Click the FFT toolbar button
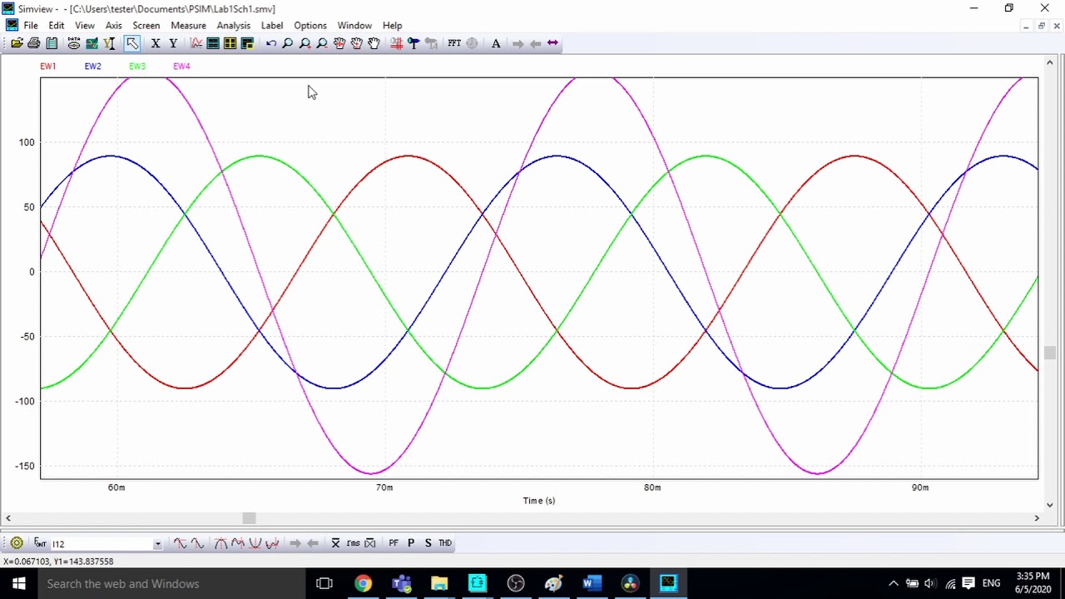The height and width of the screenshot is (599, 1065). click(454, 43)
